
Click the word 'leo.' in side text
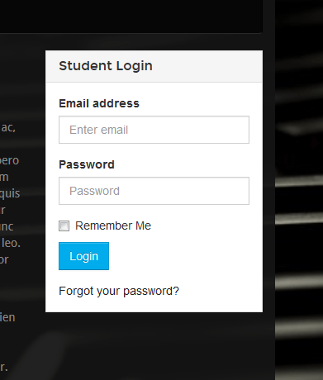click(11, 243)
